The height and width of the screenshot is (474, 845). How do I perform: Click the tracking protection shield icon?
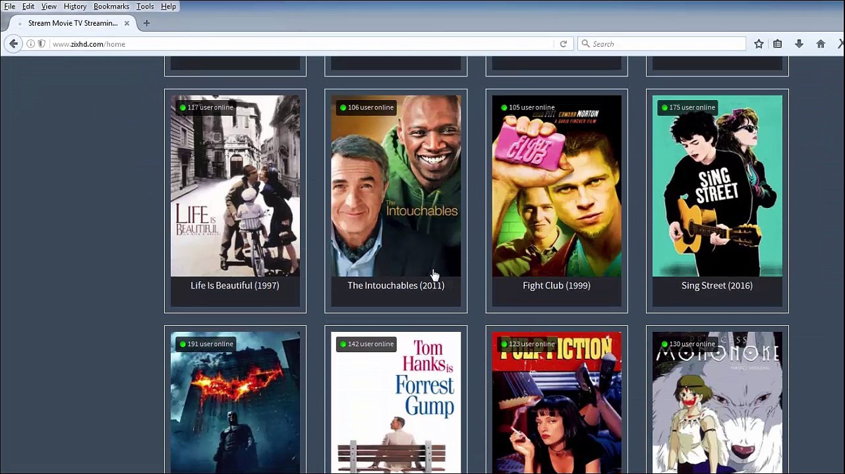(42, 44)
